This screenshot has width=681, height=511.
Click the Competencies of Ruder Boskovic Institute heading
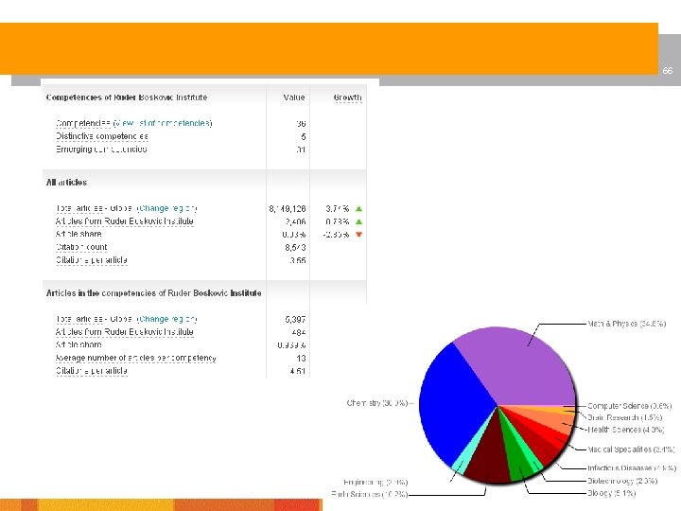[x=127, y=97]
